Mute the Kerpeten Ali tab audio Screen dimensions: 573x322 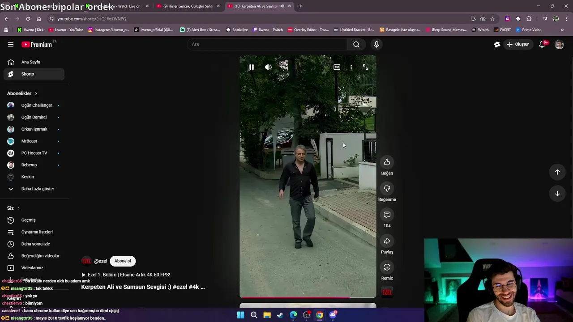(x=282, y=6)
